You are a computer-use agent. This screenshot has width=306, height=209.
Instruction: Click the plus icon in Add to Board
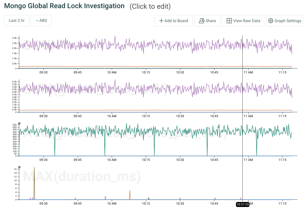[x=161, y=21]
